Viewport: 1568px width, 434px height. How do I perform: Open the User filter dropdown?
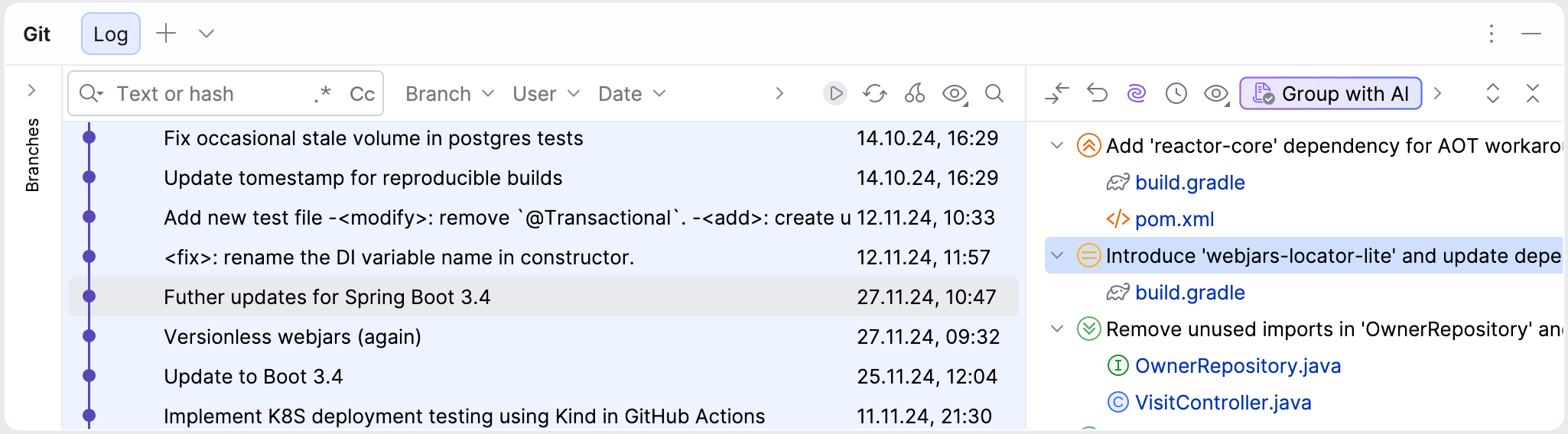546,93
